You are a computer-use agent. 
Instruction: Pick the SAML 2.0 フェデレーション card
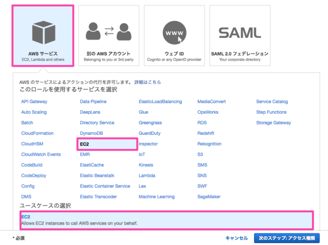pyautogui.click(x=240, y=36)
